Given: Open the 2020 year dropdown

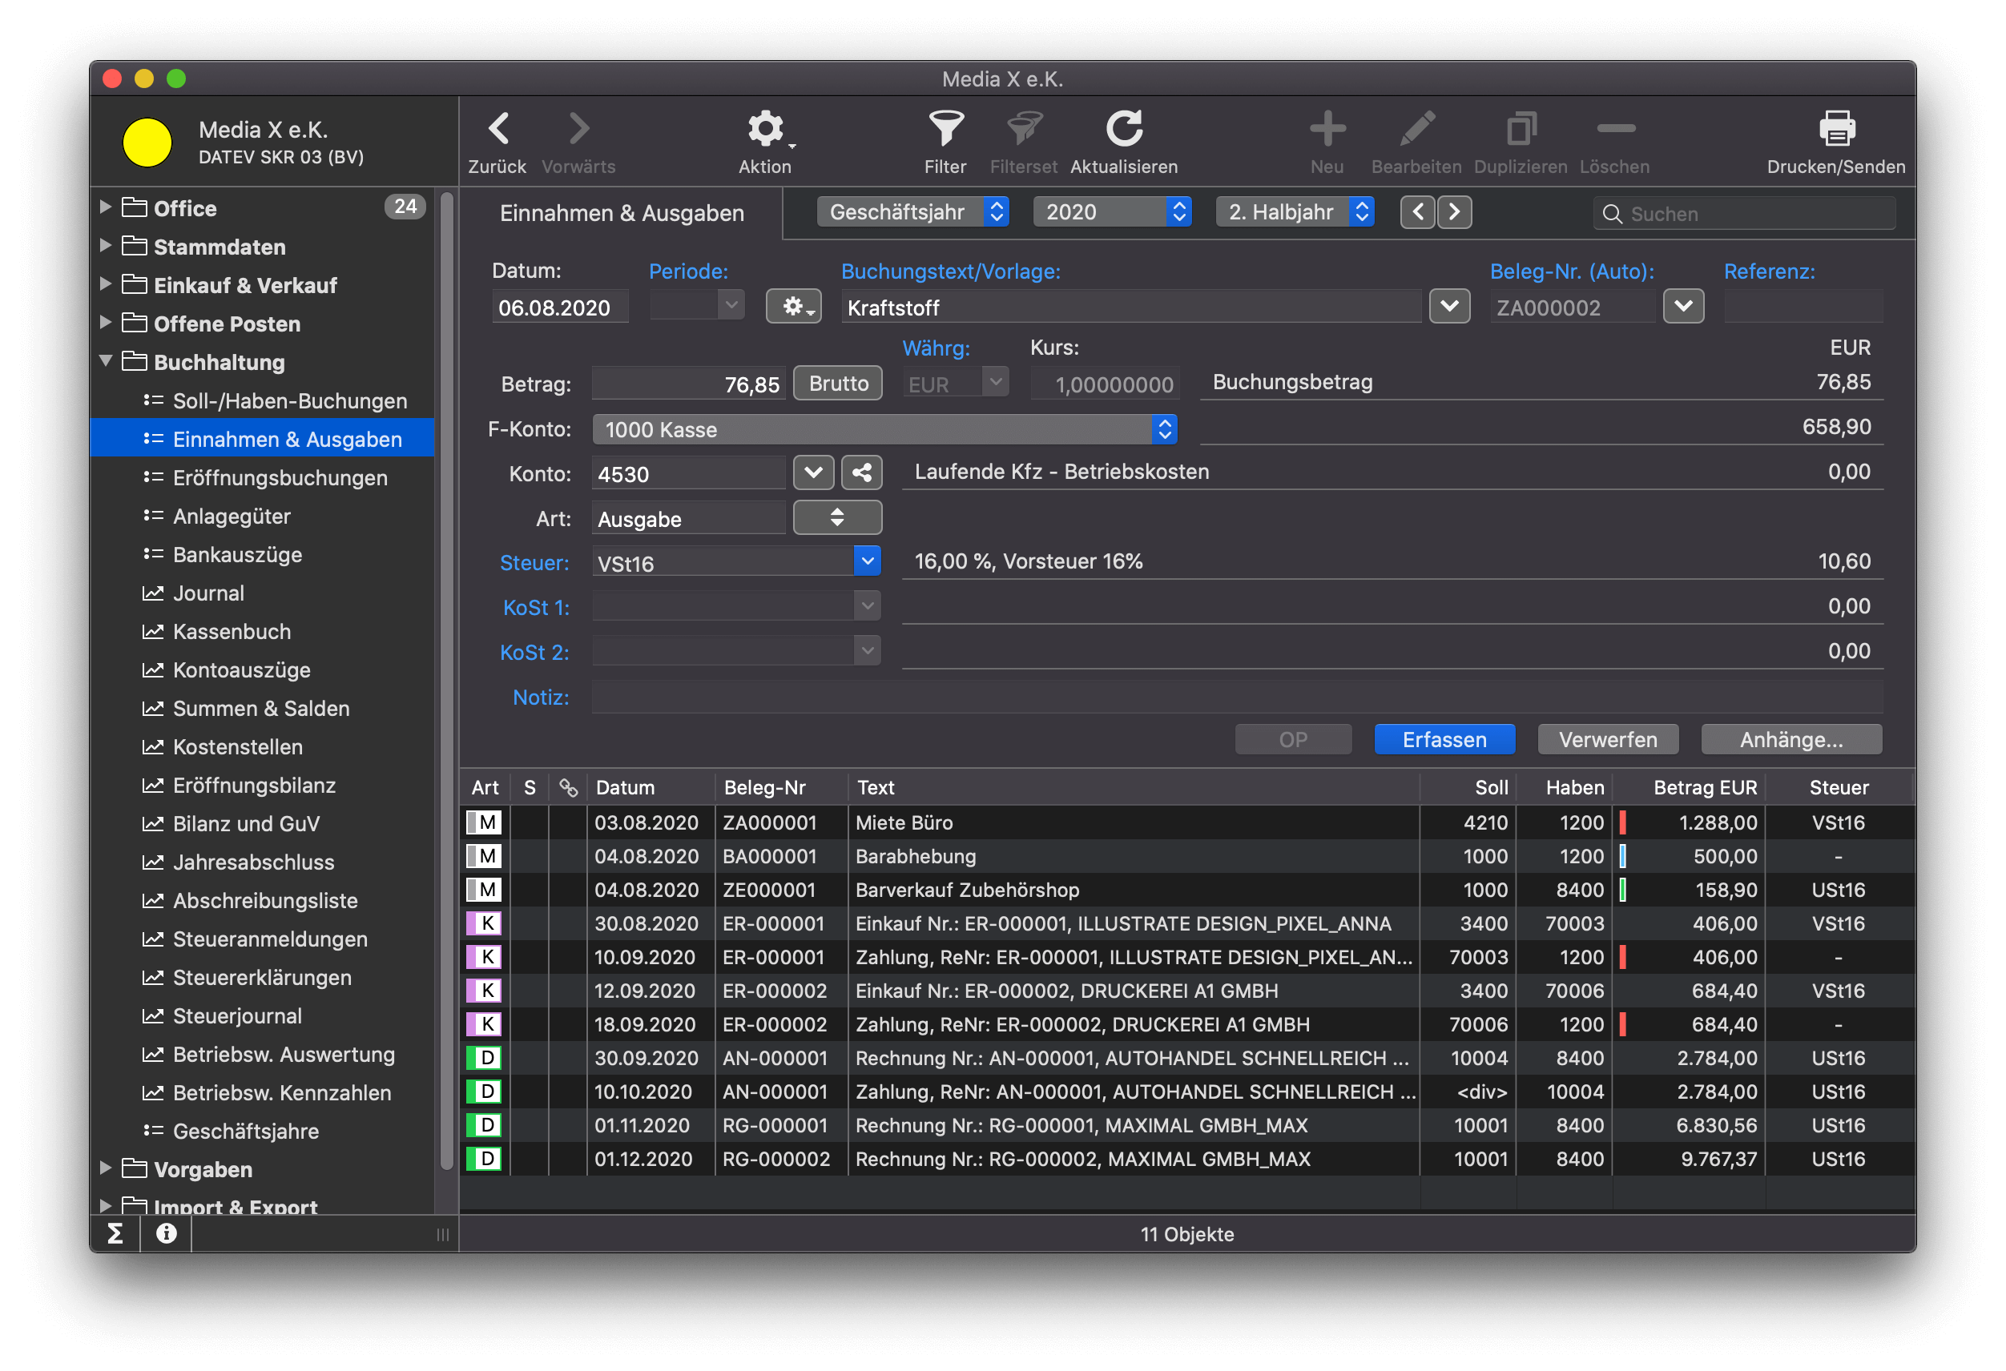Looking at the screenshot, I should pos(1112,212).
